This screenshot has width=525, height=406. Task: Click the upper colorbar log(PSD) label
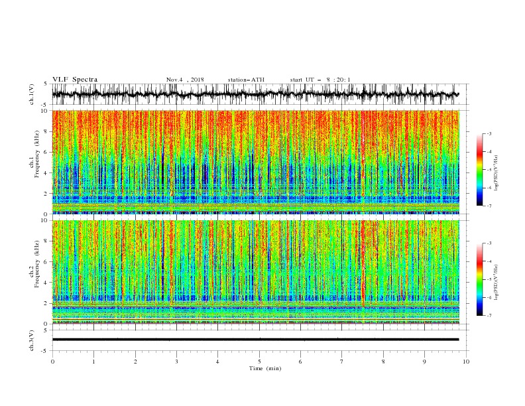(x=496, y=173)
